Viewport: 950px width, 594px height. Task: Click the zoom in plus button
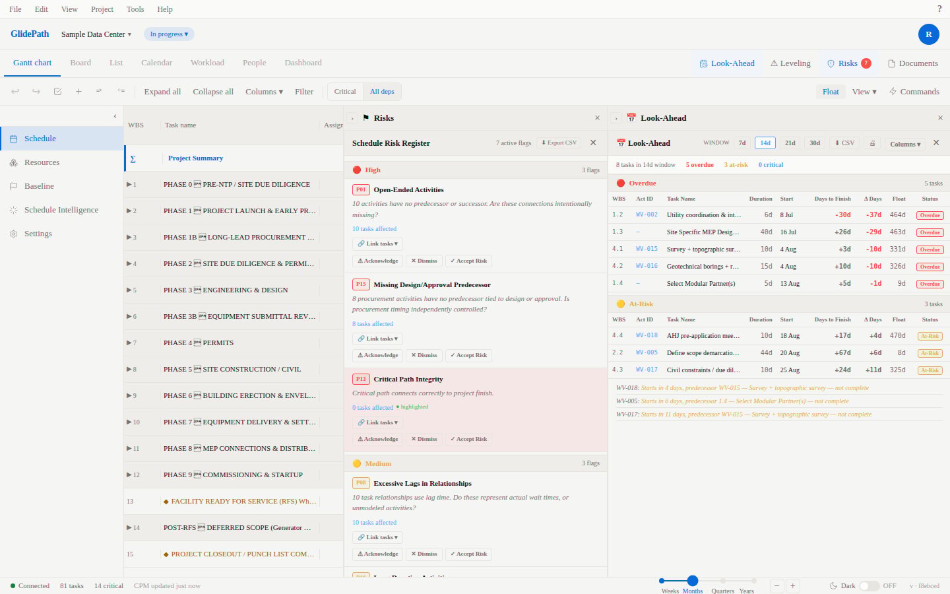pyautogui.click(x=792, y=585)
